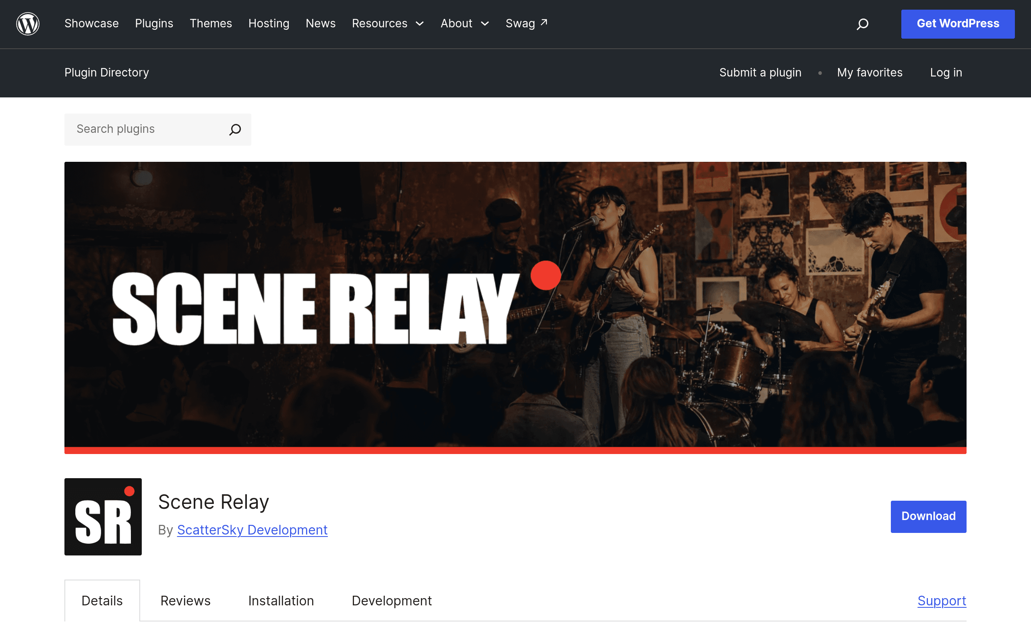Click the Scene Relay plugin title

(213, 502)
